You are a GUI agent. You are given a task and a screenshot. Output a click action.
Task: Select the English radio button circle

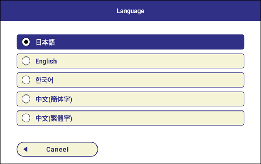click(x=26, y=61)
